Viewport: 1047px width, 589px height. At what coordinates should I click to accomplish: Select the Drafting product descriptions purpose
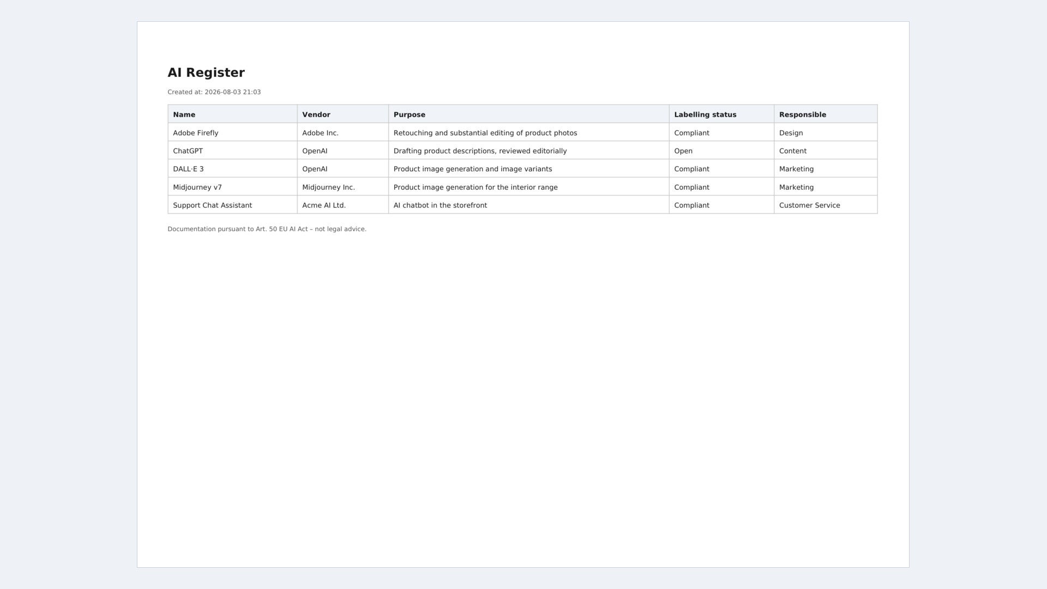pyautogui.click(x=528, y=151)
